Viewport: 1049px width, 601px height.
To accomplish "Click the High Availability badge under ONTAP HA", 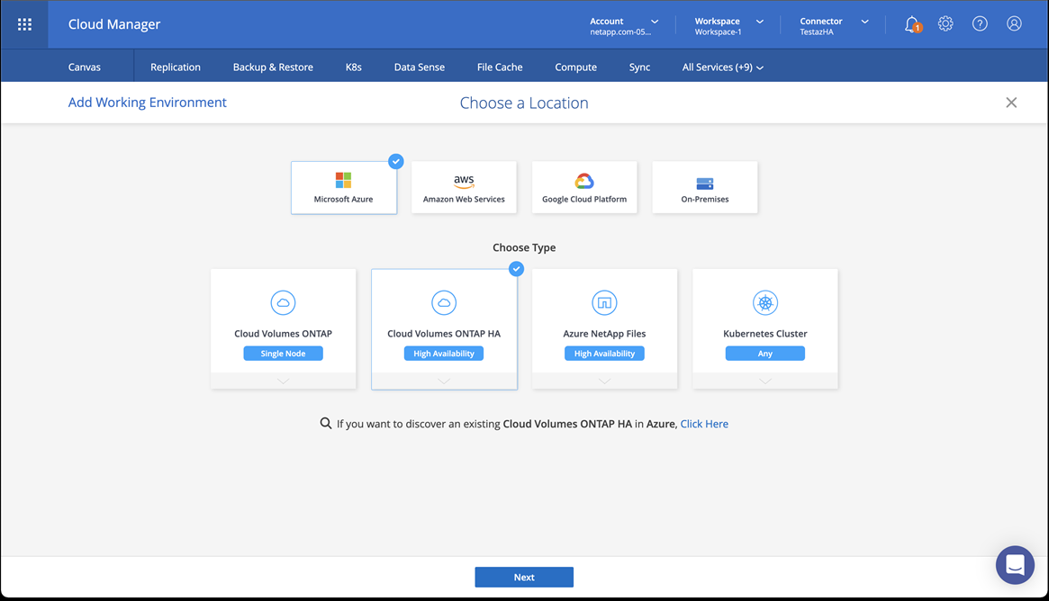I will 444,353.
